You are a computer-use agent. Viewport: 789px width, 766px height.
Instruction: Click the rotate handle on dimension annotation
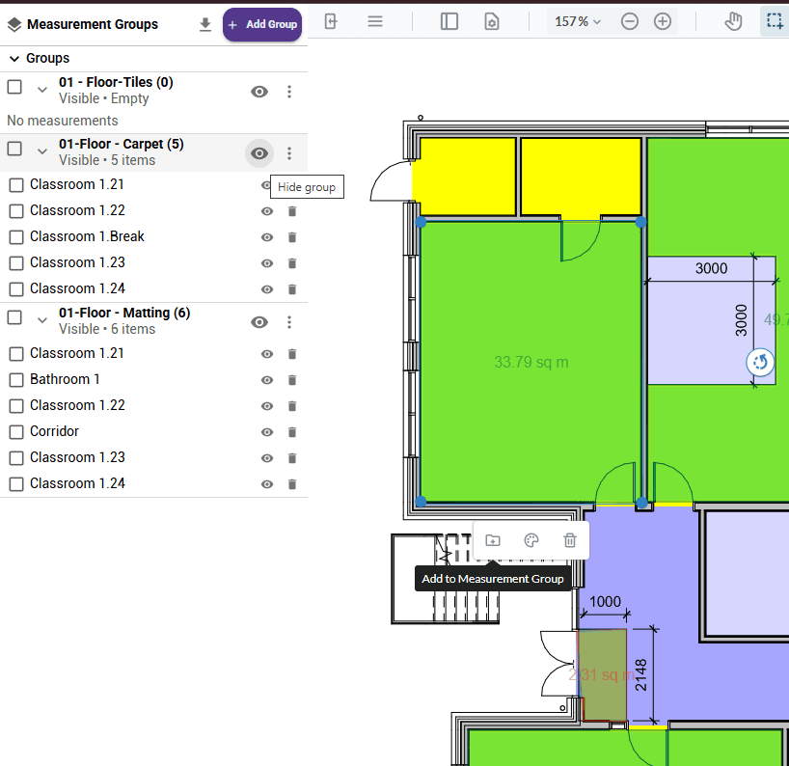click(760, 362)
